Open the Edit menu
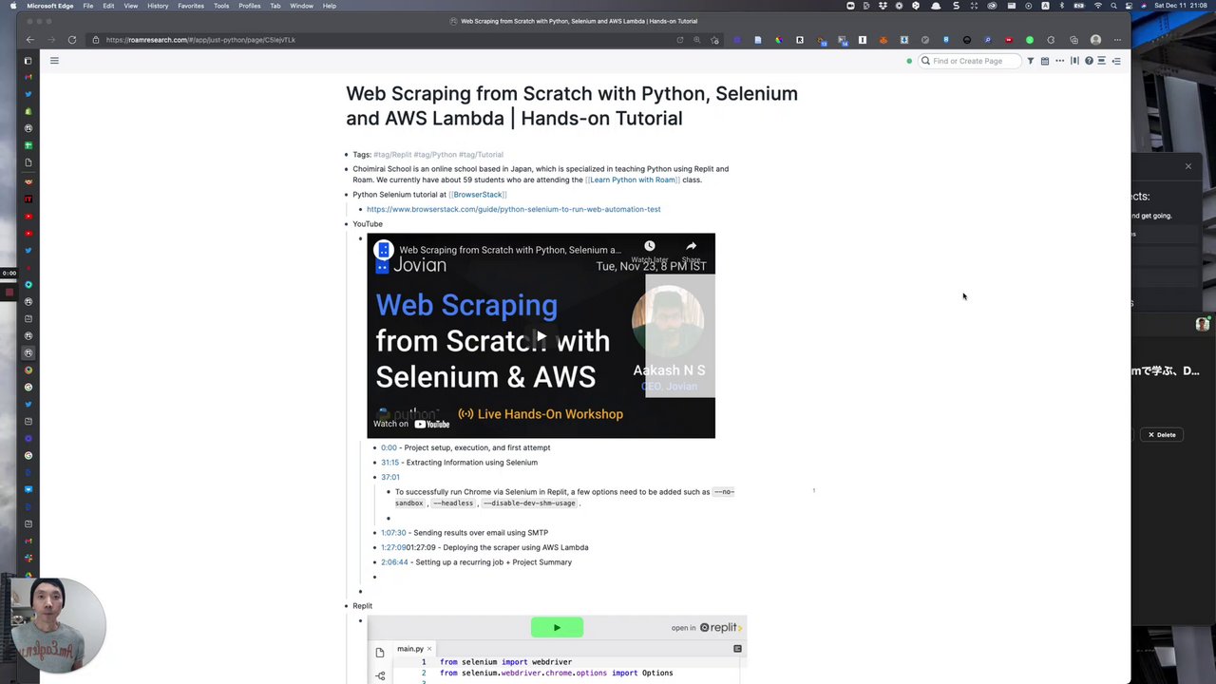Image resolution: width=1216 pixels, height=684 pixels. tap(108, 6)
